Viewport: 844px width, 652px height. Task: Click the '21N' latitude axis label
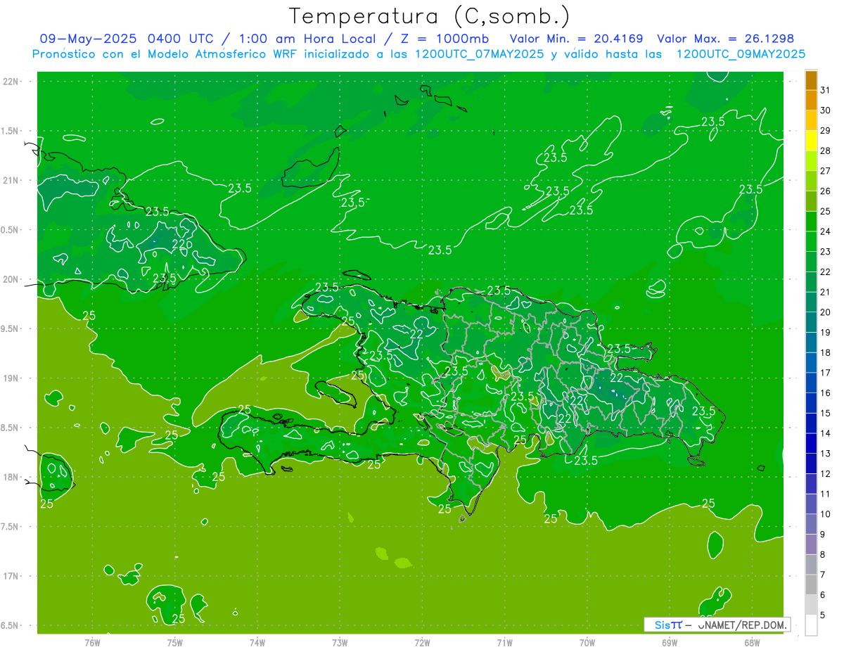click(12, 180)
